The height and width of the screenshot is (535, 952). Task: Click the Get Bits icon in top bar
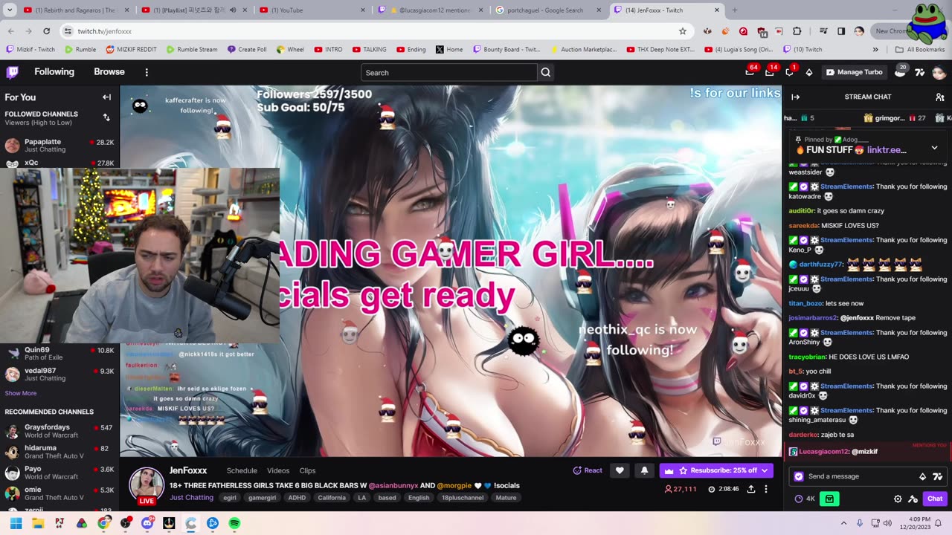pos(809,72)
